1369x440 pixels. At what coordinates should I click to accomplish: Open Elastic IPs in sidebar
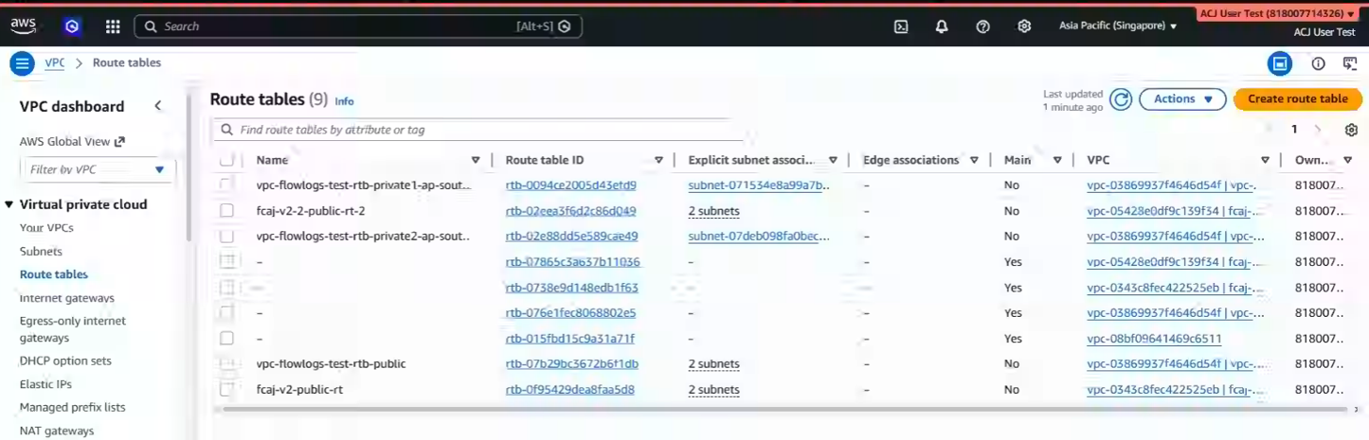tap(45, 384)
